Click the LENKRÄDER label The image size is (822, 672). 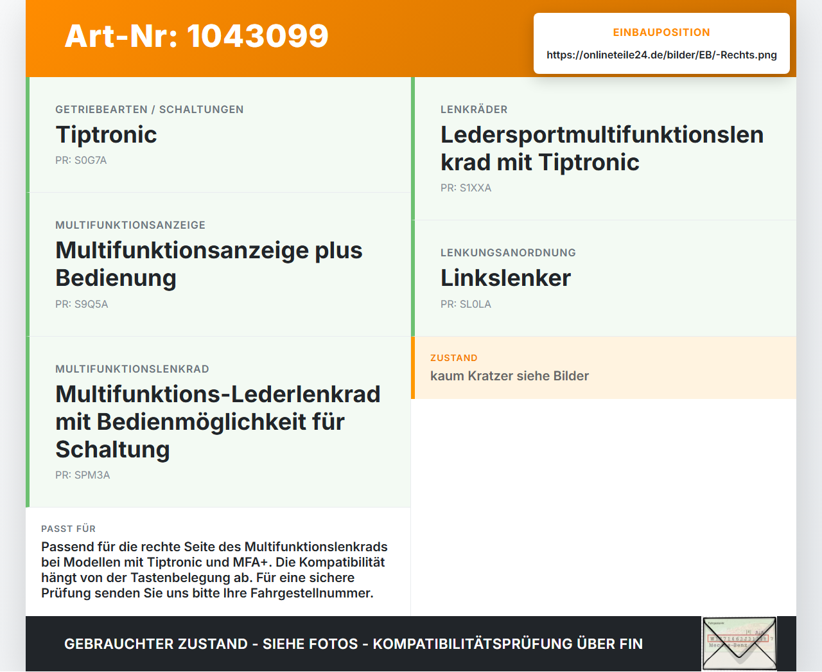(474, 109)
